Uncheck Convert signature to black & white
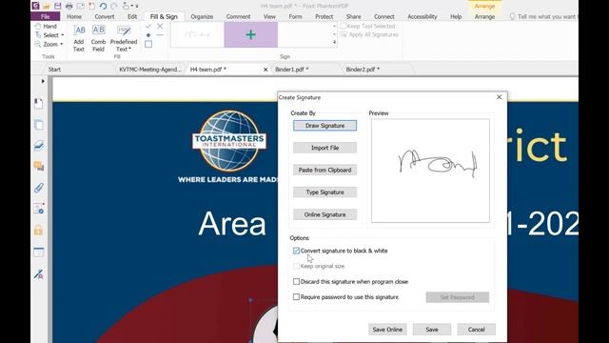The height and width of the screenshot is (343, 609). click(296, 251)
